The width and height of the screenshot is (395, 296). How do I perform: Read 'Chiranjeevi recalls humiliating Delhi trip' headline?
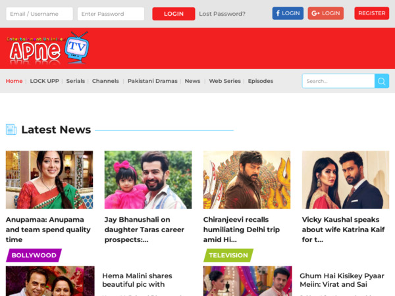pos(242,230)
